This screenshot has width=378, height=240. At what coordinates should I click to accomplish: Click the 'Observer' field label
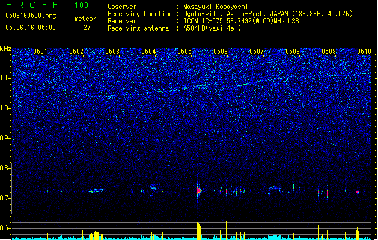(x=122, y=7)
